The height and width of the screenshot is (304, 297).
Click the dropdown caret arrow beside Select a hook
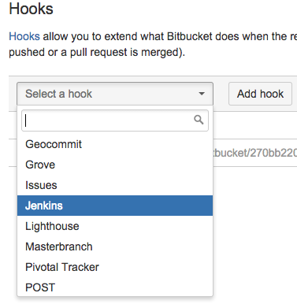pyautogui.click(x=202, y=94)
